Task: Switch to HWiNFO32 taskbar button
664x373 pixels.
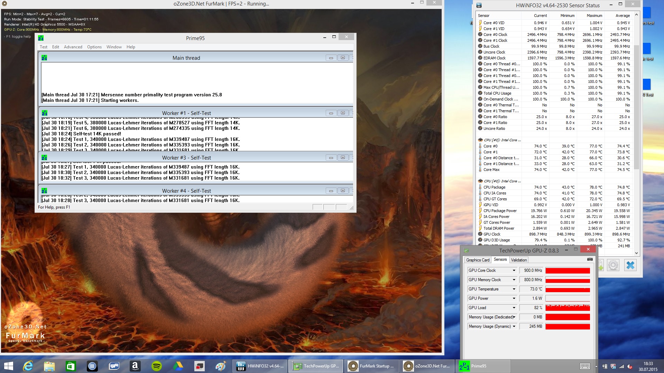Action: (260, 366)
